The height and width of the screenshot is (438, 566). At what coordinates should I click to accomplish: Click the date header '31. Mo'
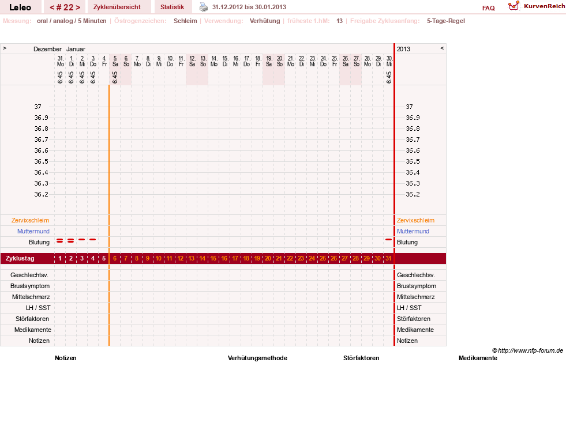coord(60,61)
